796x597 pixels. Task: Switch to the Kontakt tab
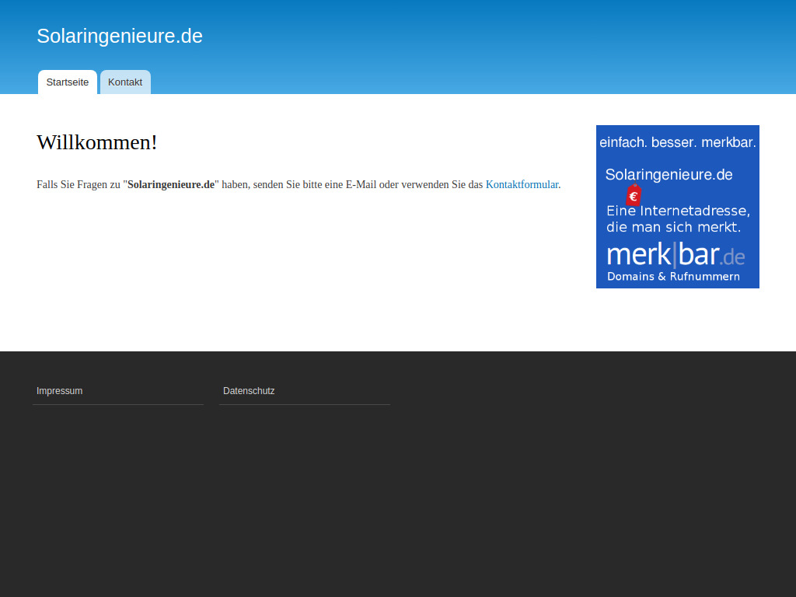125,82
